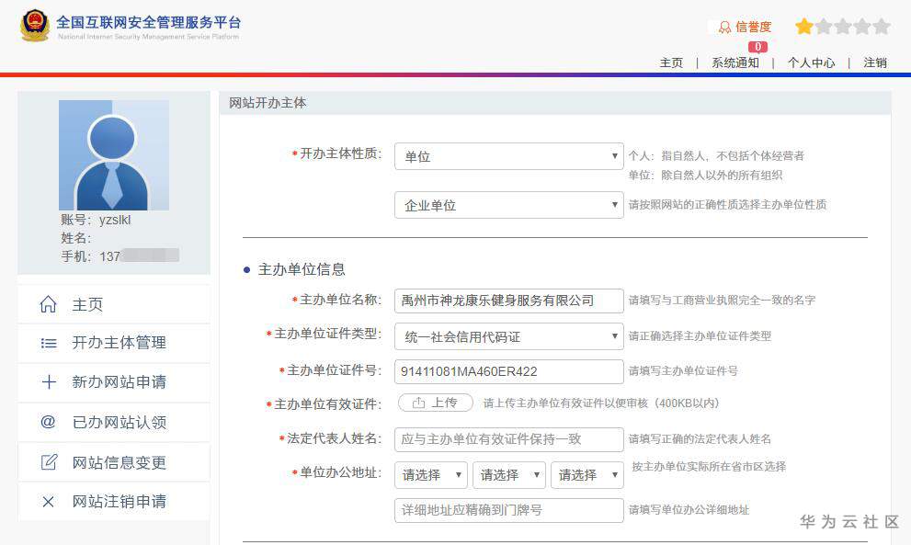The height and width of the screenshot is (545, 911).
Task: Click the plus icon beside 新办网站申请
Action: tap(49, 381)
